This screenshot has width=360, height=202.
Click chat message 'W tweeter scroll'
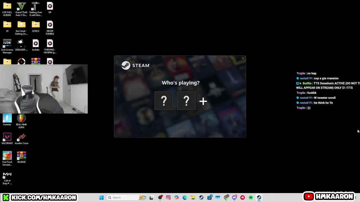(325, 98)
